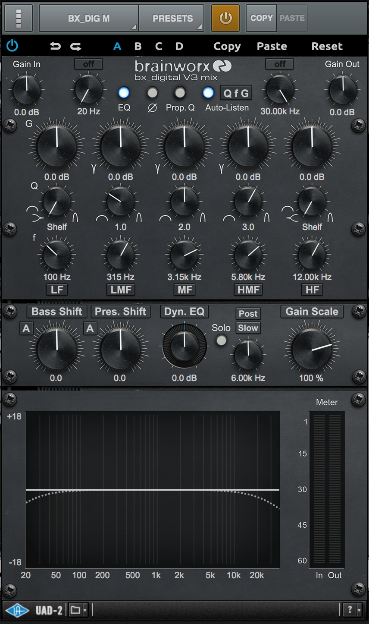This screenshot has width=369, height=624.
Task: Click the Gain Scale knob
Action: pyautogui.click(x=311, y=349)
